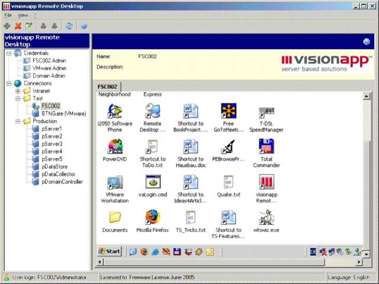Image resolution: width=379 pixels, height=284 pixels.
Task: Click vertical scrollbar up arrow
Action: [367, 96]
